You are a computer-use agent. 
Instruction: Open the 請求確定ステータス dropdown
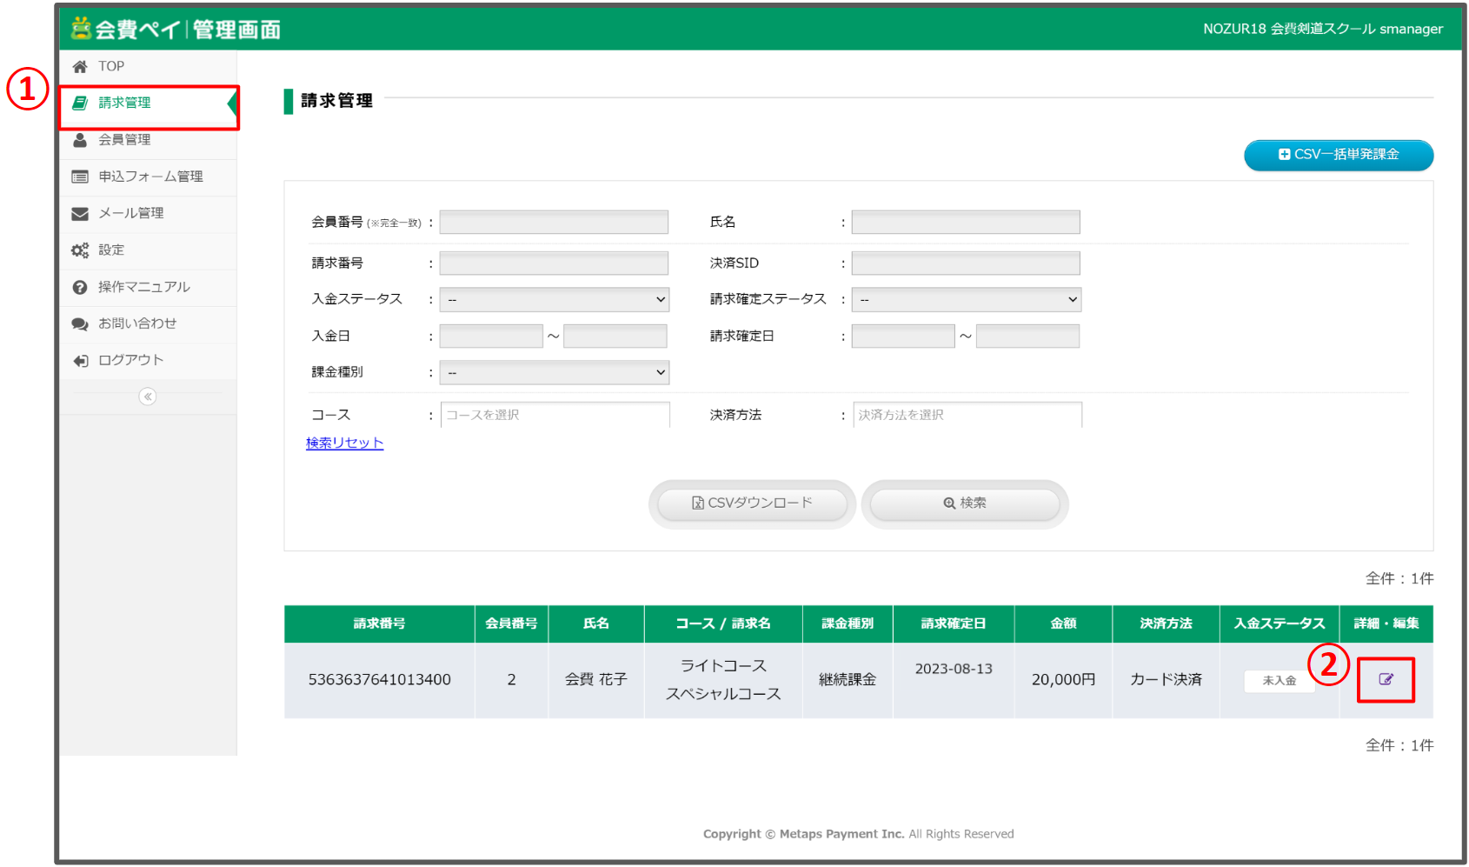pyautogui.click(x=965, y=299)
